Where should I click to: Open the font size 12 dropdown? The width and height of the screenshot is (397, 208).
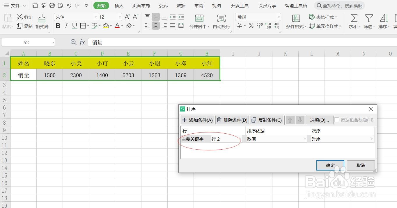coord(120,17)
